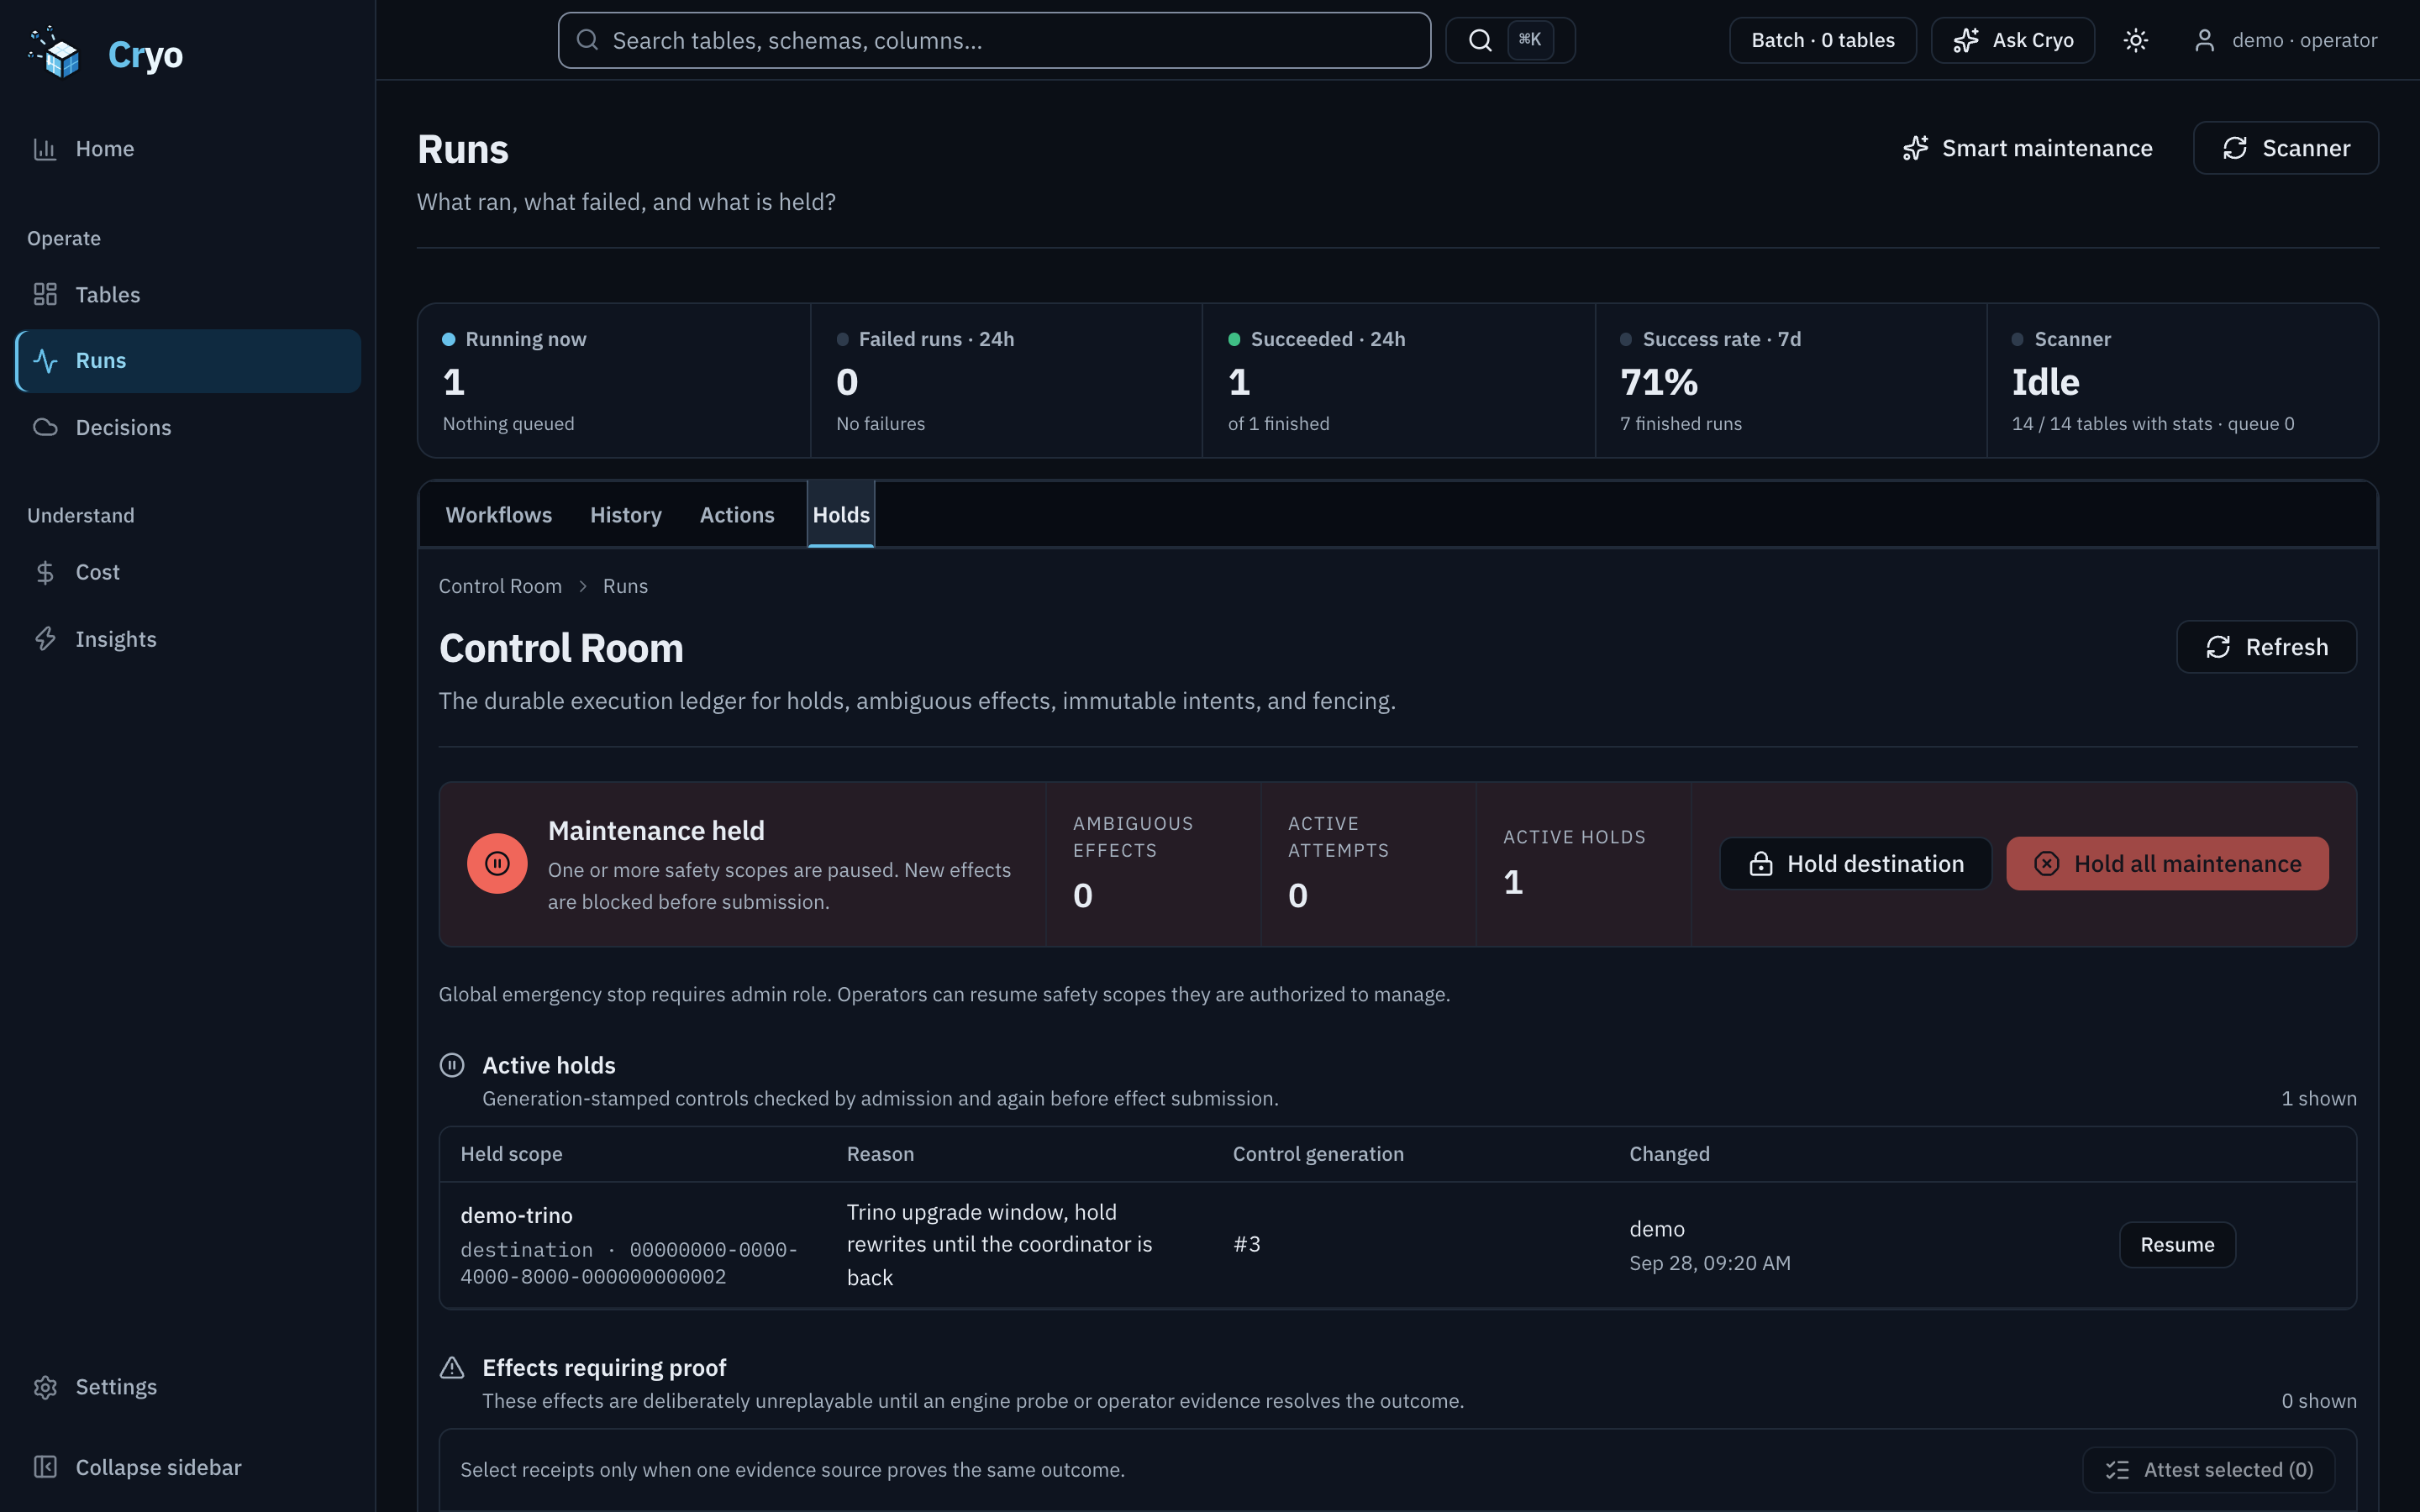
Task: Switch to the Actions tab
Action: 737,515
